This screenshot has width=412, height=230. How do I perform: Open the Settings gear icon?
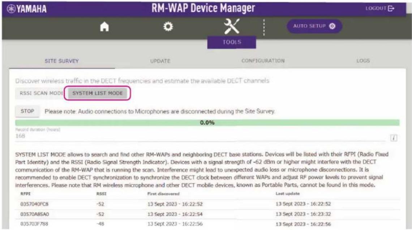[x=168, y=26]
